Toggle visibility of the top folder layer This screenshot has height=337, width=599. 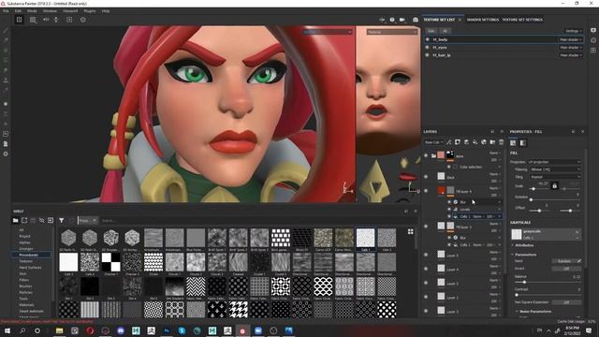pos(426,155)
